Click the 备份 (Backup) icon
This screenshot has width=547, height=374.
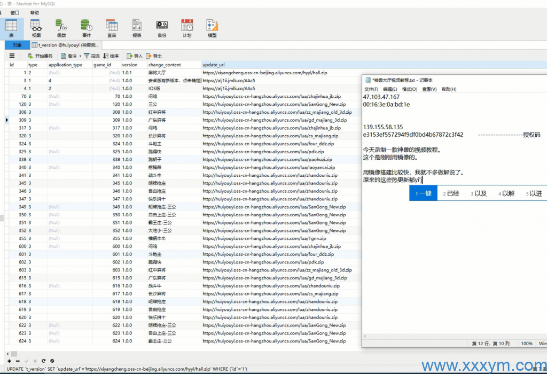point(162,28)
